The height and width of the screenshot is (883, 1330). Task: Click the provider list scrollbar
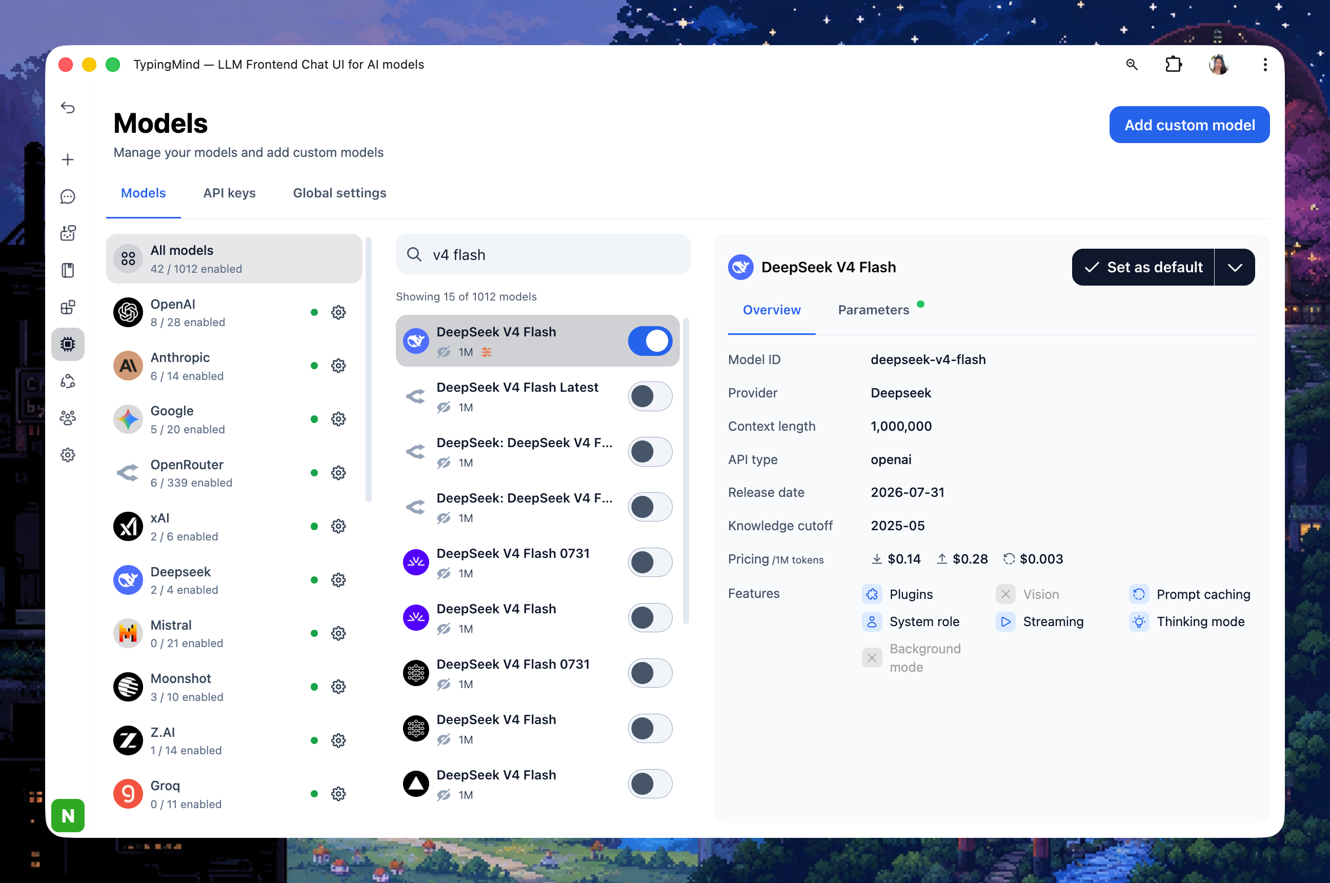tap(368, 369)
